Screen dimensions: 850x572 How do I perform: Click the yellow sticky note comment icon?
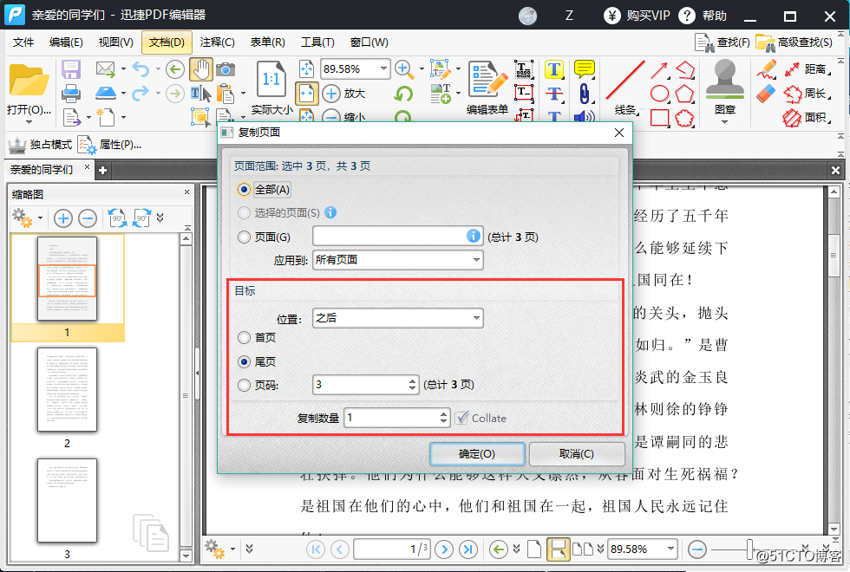tap(585, 69)
